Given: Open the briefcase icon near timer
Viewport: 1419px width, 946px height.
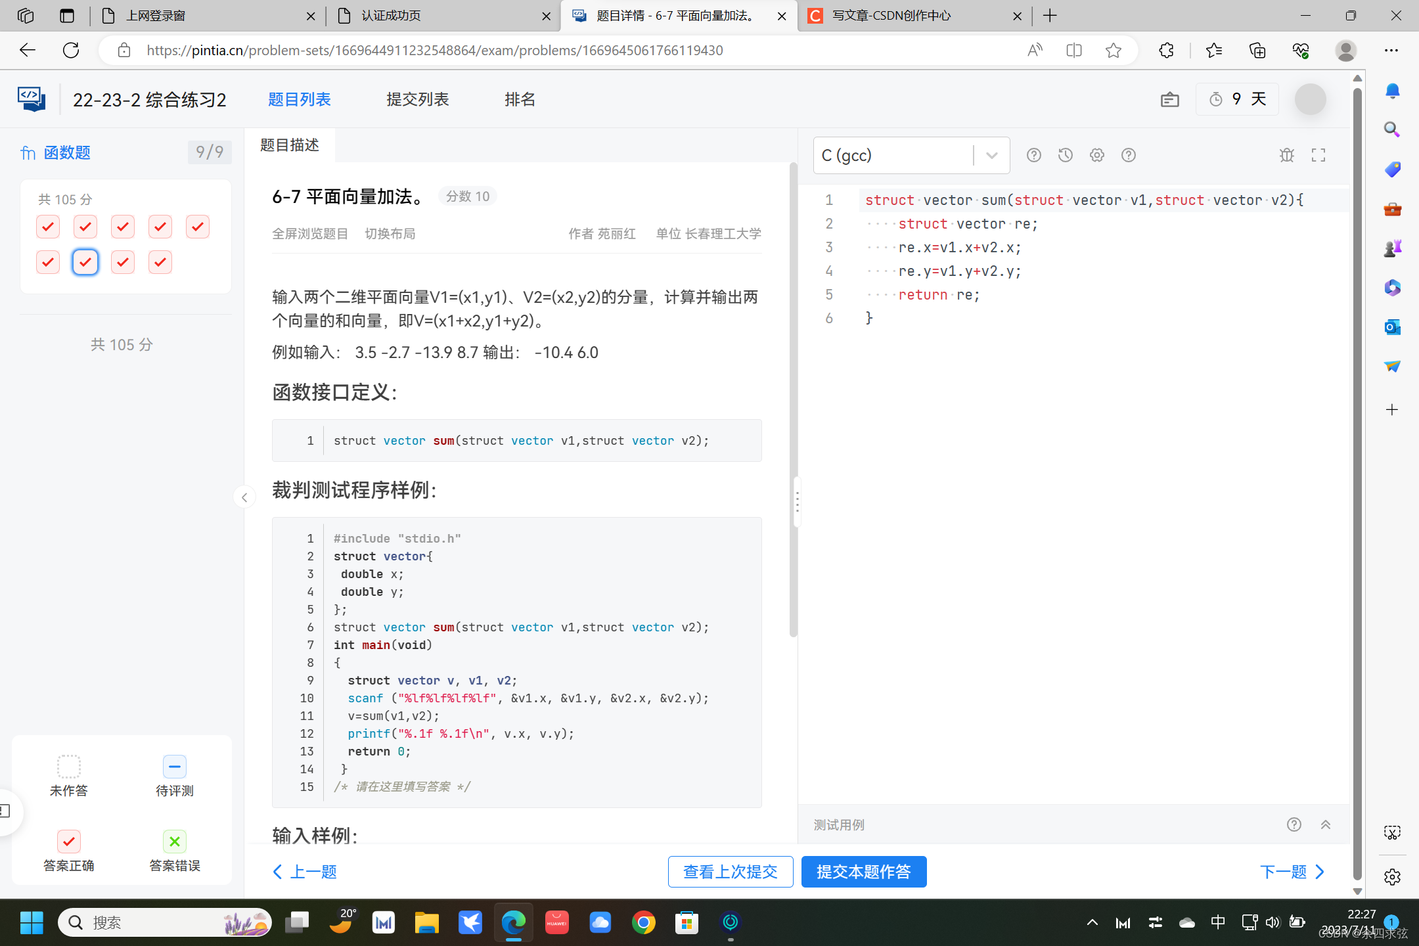Looking at the screenshot, I should (x=1169, y=100).
